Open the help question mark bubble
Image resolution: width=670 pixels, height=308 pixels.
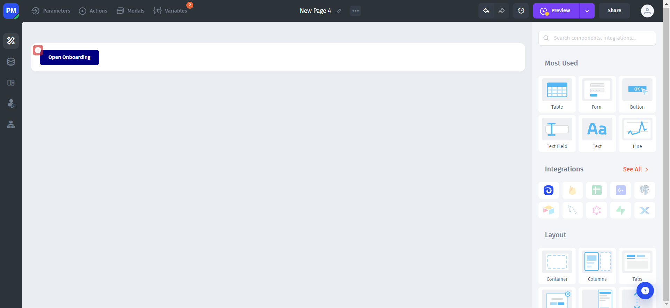click(645, 291)
